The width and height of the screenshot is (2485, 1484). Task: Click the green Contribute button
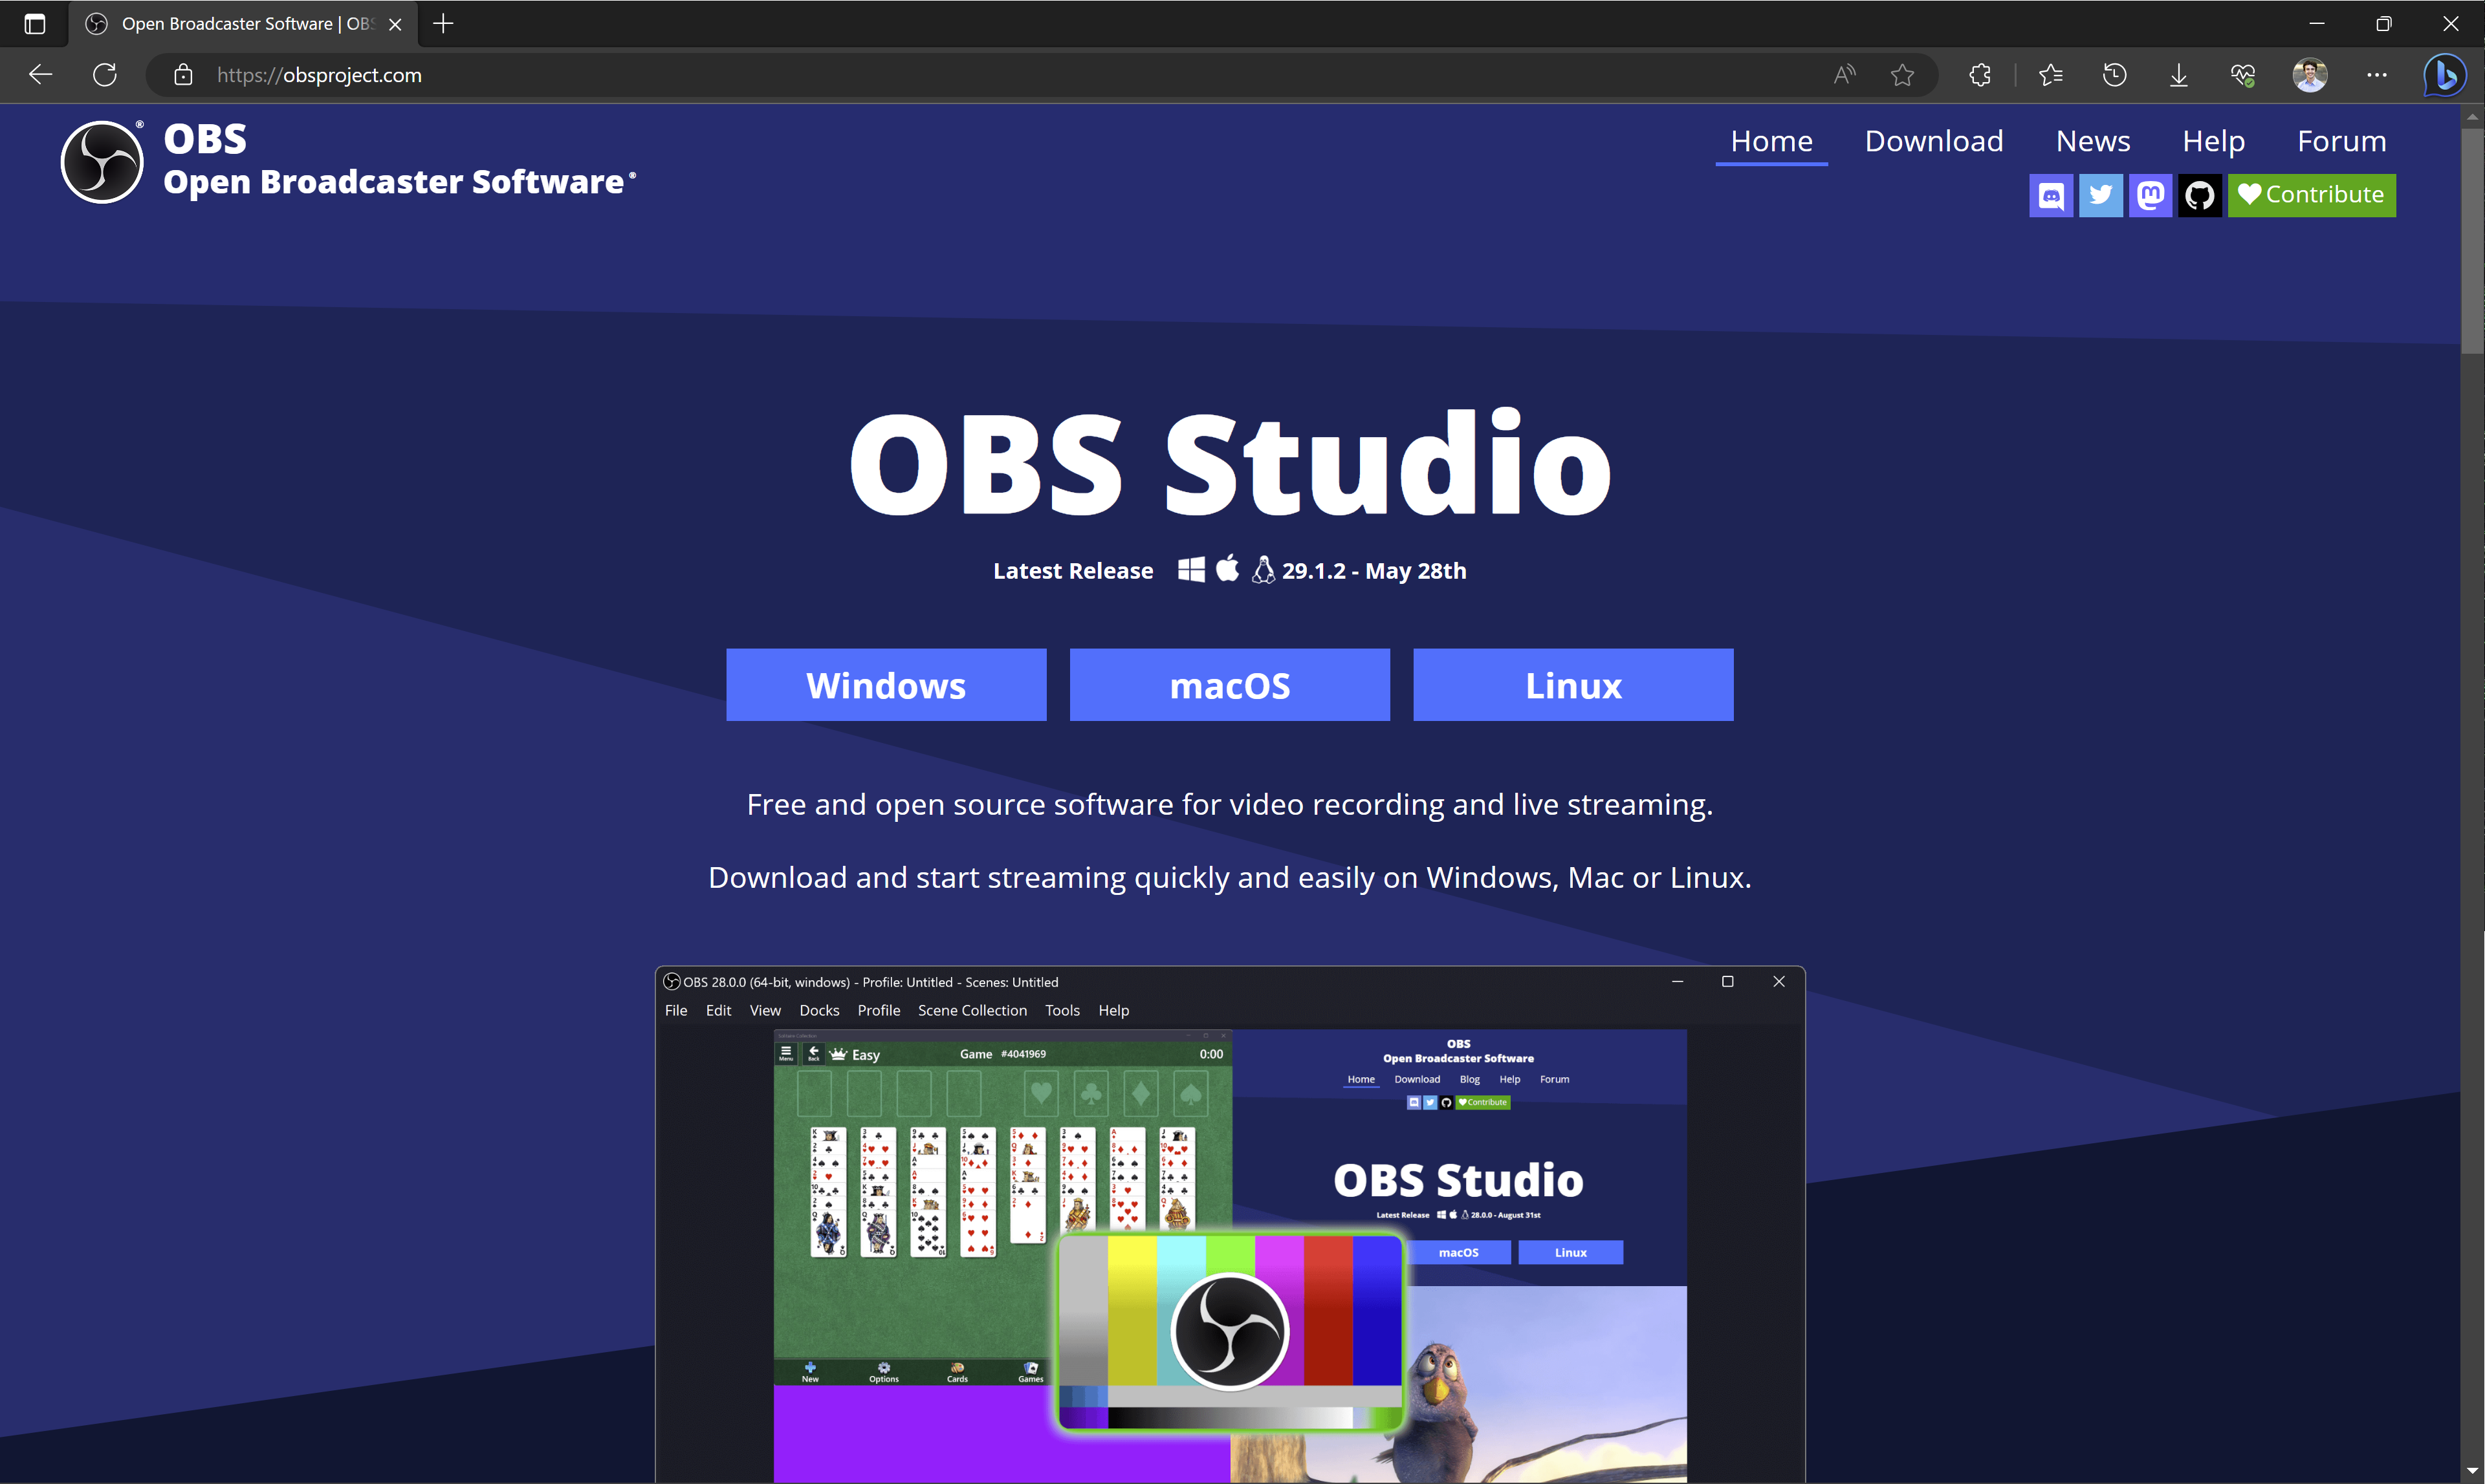tap(2312, 195)
